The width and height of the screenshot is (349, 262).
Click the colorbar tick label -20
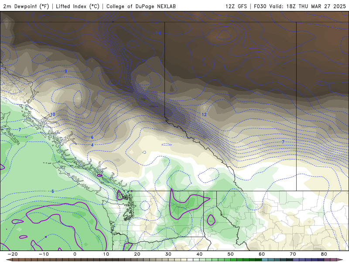[13, 254]
